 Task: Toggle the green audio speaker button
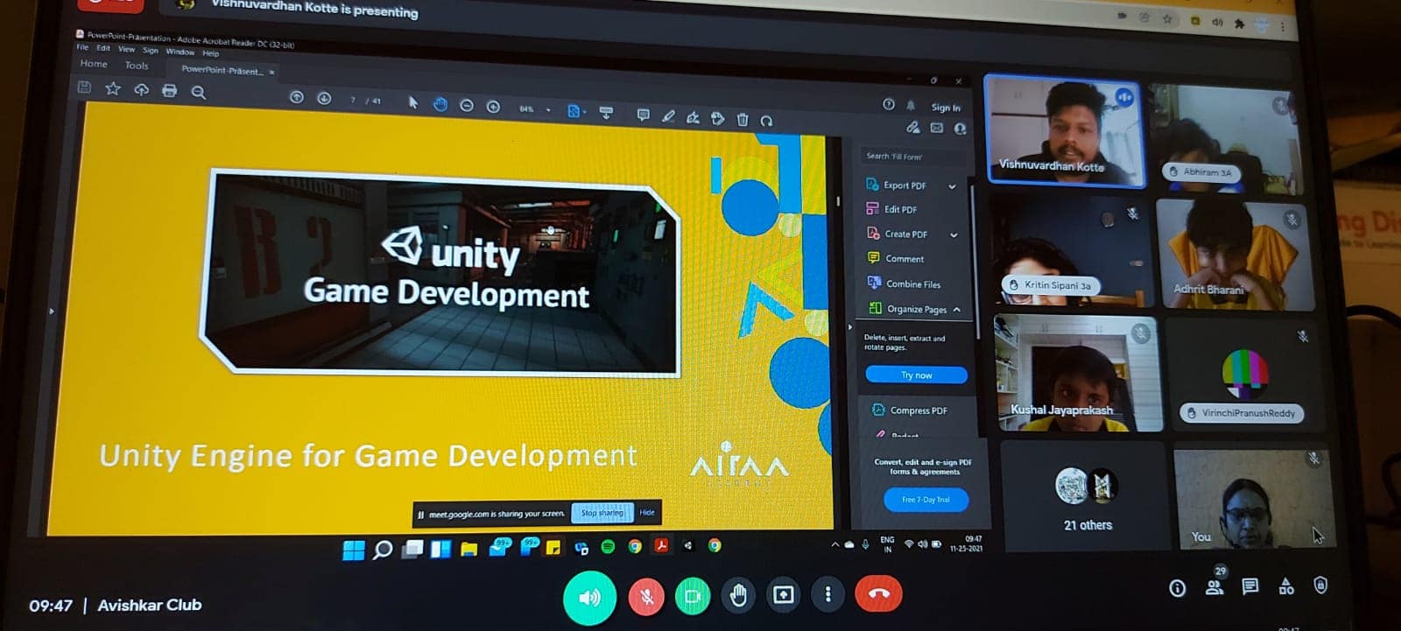[589, 598]
